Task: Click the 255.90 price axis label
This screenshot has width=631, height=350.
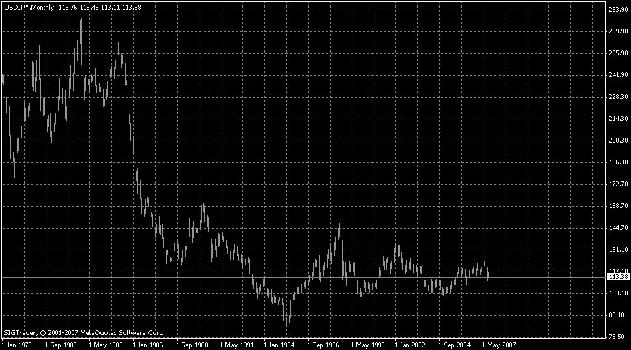Action: (618, 53)
